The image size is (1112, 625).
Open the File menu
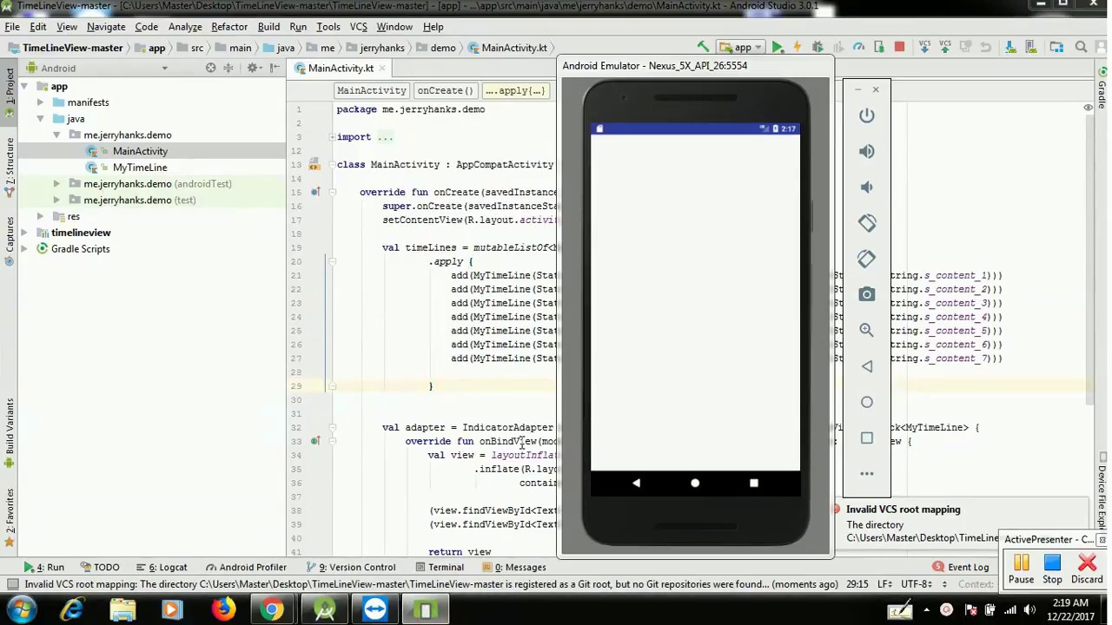tap(12, 27)
